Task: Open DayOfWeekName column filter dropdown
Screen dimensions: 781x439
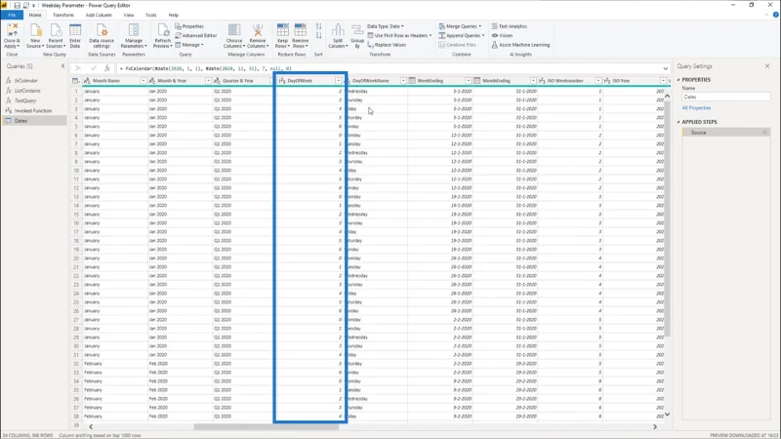Action: pyautogui.click(x=403, y=81)
